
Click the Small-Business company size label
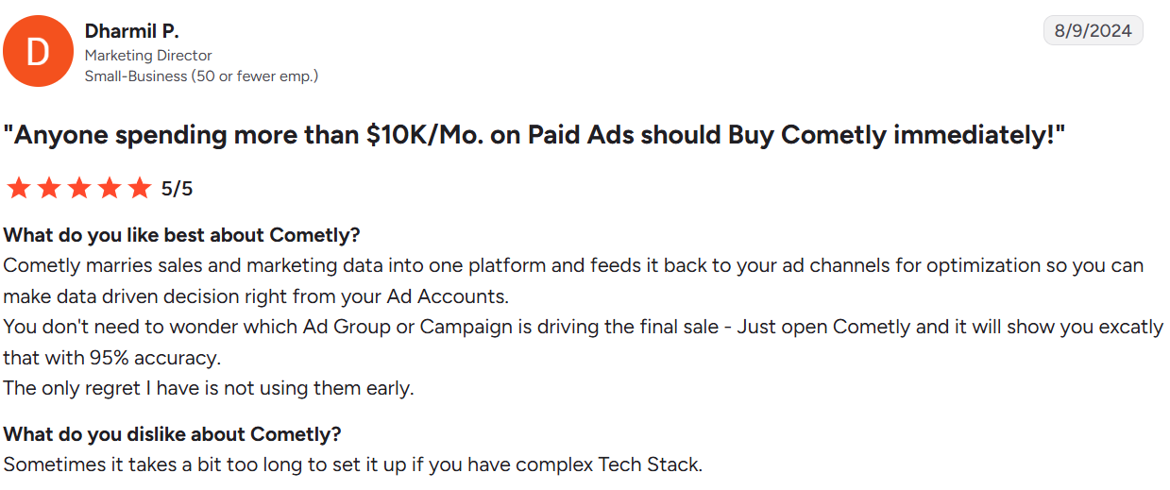[x=201, y=76]
